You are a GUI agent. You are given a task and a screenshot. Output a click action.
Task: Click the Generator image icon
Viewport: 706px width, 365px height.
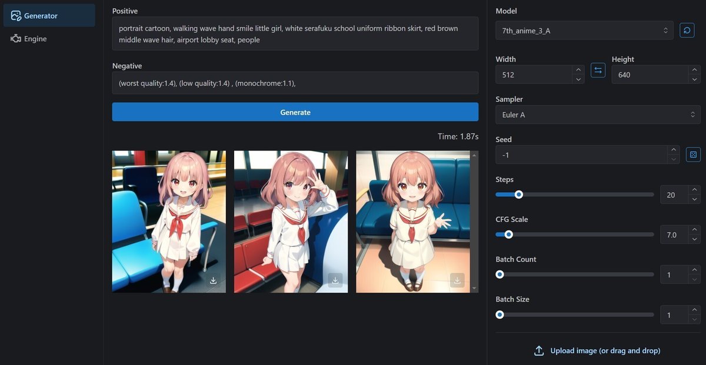click(16, 15)
